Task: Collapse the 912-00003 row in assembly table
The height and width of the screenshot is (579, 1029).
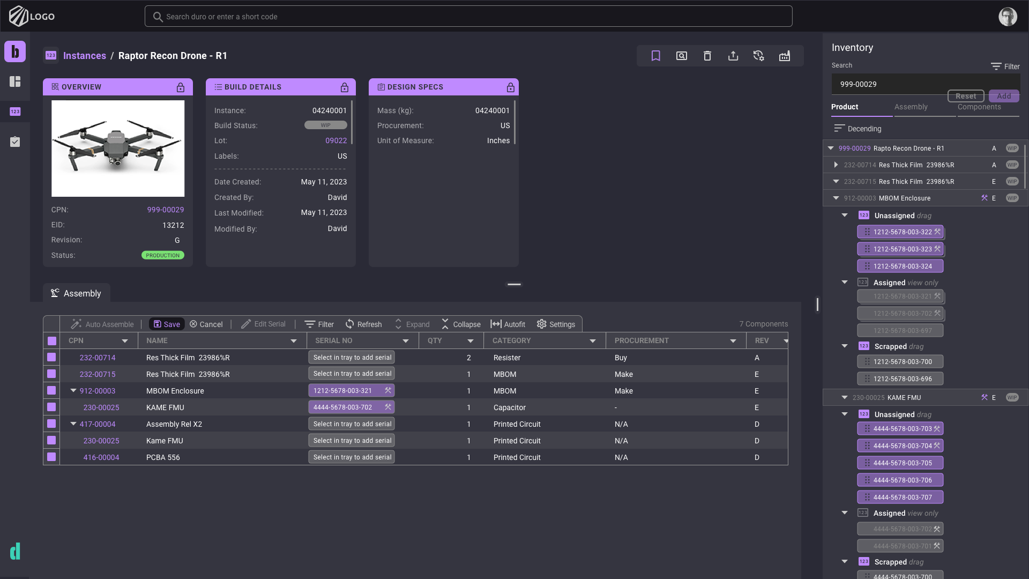Action: [73, 391]
